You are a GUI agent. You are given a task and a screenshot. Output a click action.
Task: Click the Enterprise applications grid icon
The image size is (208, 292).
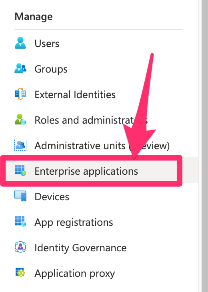click(x=20, y=170)
